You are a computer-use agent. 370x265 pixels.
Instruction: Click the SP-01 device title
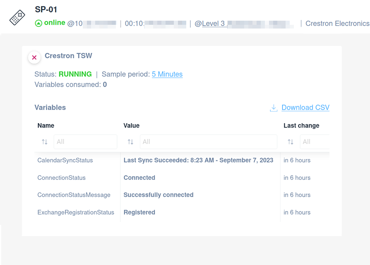point(46,10)
